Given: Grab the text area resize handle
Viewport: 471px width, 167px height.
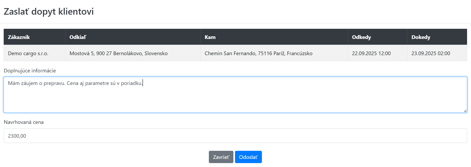Looking at the screenshot, I should pyautogui.click(x=465, y=111).
